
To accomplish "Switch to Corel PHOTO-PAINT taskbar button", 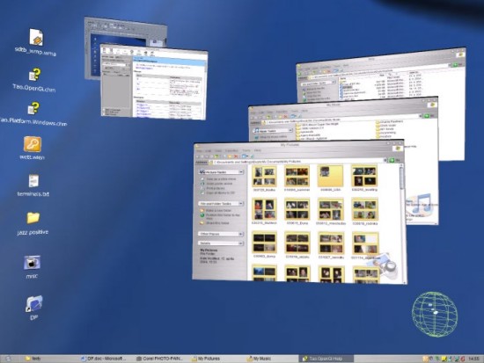I will [159, 359].
